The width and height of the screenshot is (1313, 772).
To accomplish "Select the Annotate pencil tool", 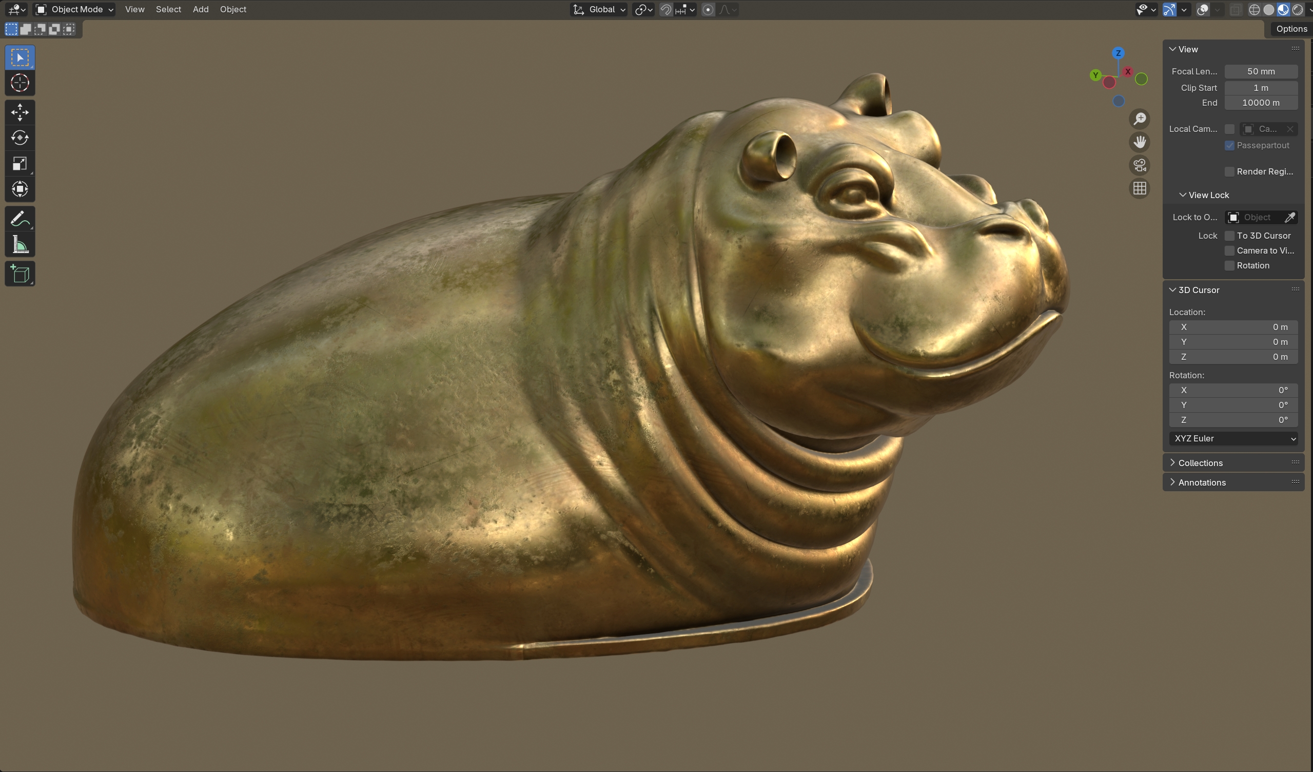I will (20, 219).
